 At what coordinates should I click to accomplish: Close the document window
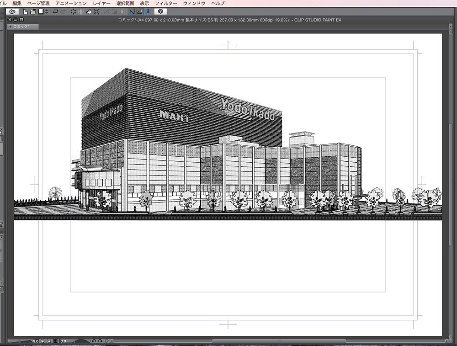[10, 20]
